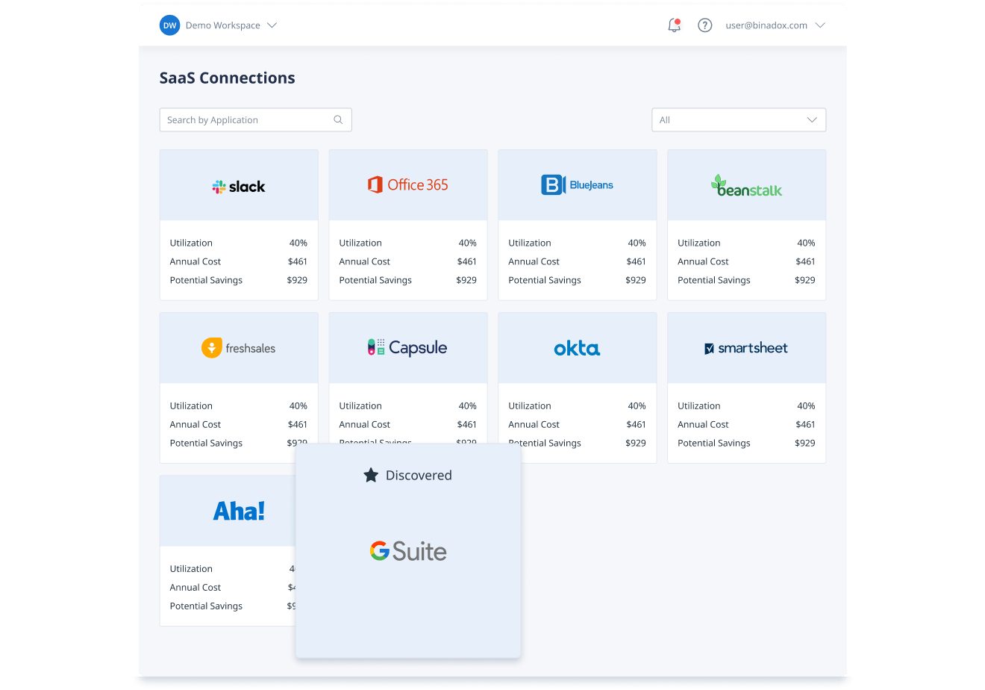Viewport: 985px width, 690px height.
Task: Click Okta Utilization row
Action: click(x=578, y=405)
